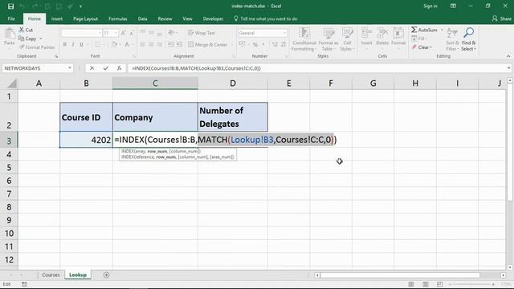Switch to Page Layout view in status bar

(x=426, y=284)
